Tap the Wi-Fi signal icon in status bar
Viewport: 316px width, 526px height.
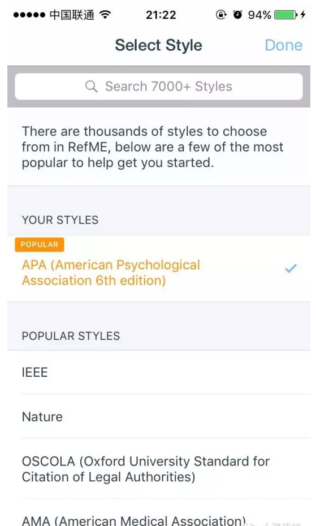[105, 15]
